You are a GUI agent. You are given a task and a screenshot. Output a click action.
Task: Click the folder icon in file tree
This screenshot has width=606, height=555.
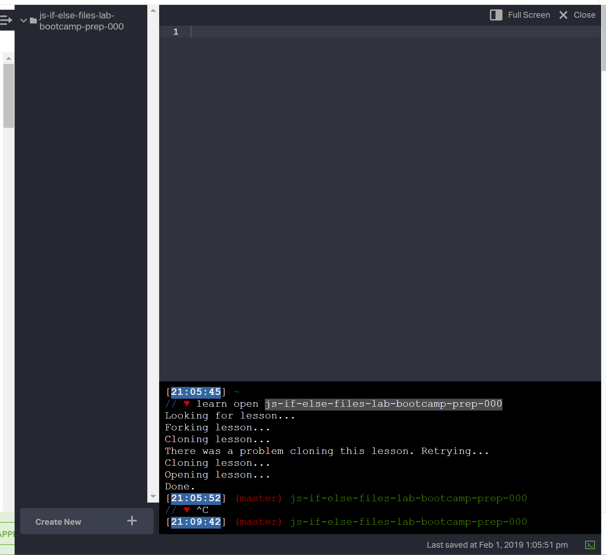tap(33, 20)
